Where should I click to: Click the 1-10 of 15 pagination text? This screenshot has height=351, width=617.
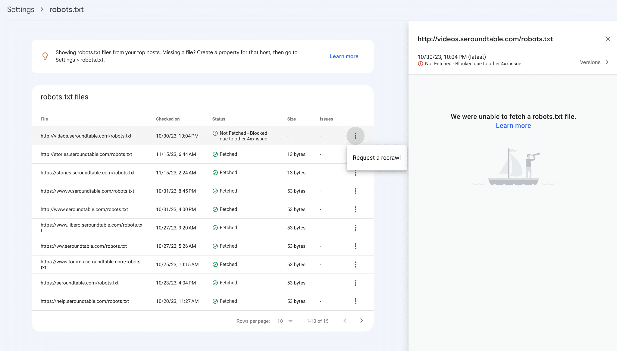coord(318,321)
